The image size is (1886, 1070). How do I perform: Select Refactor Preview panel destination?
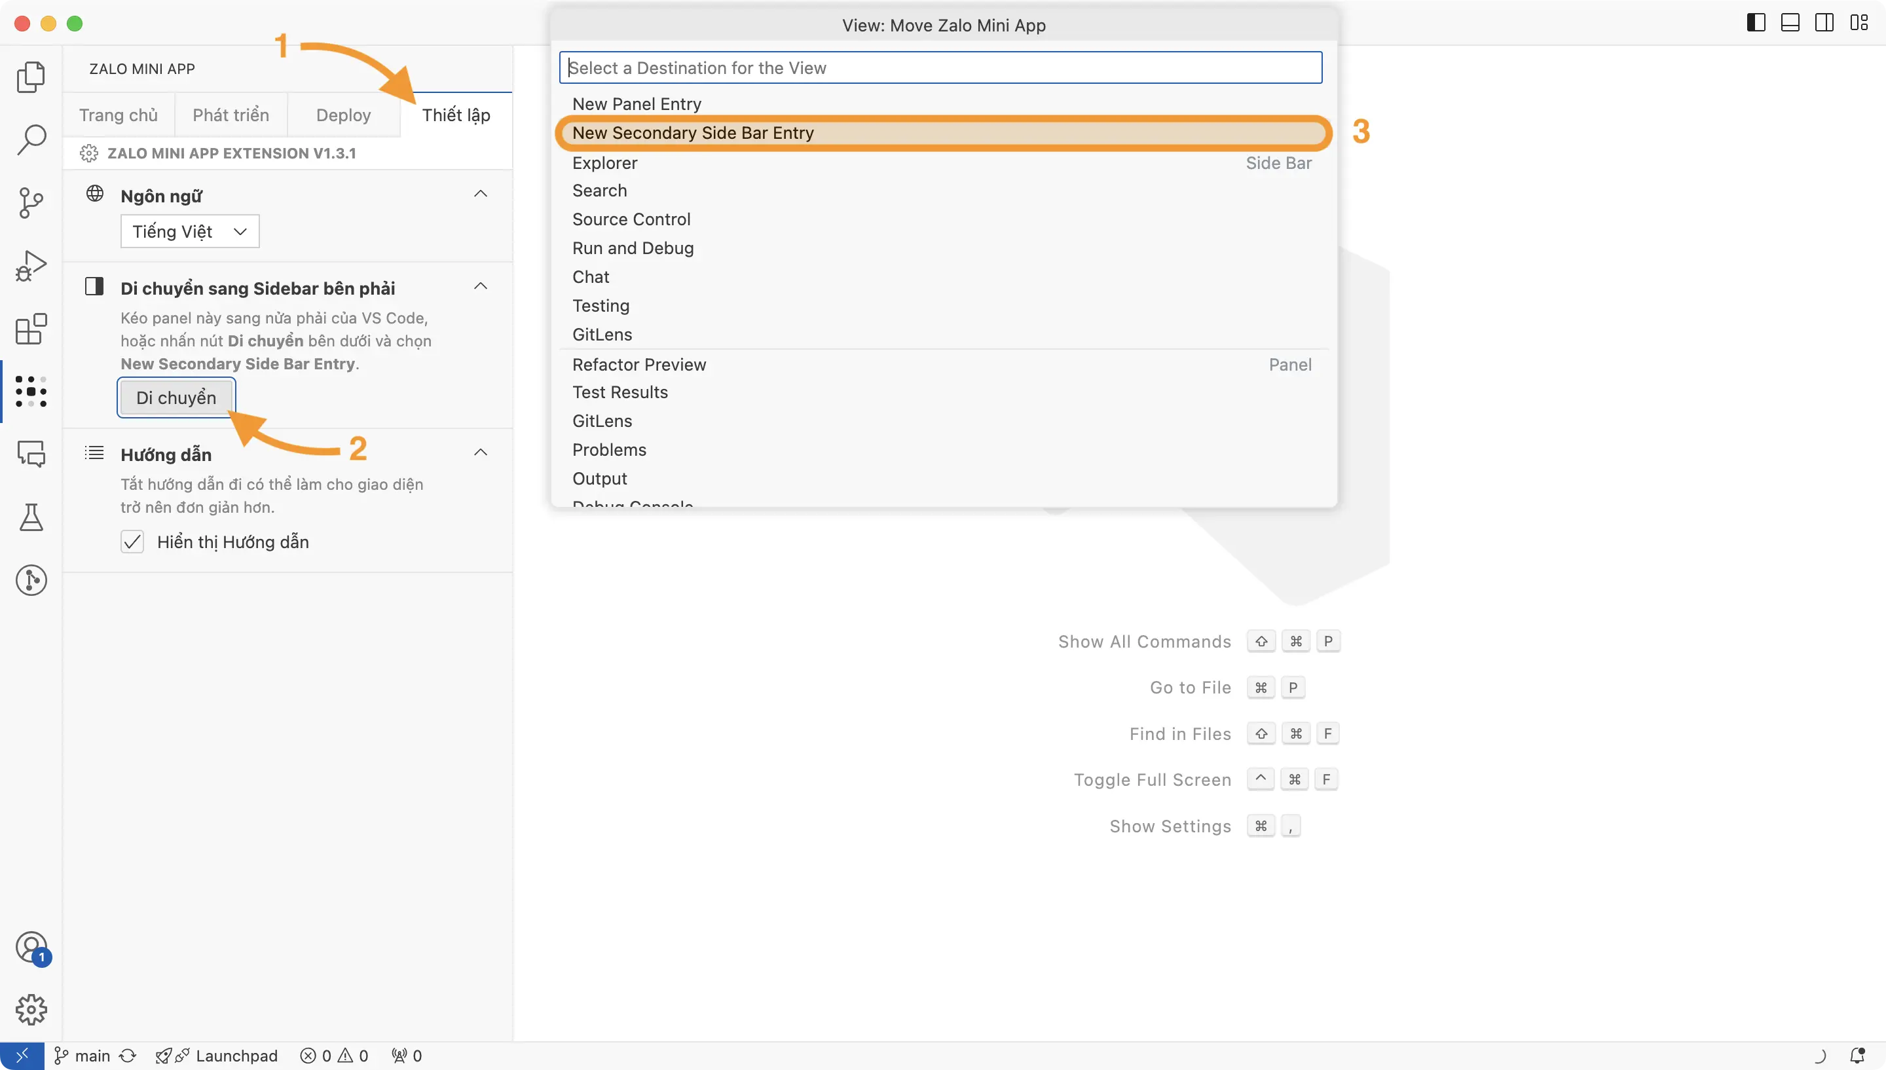[944, 365]
